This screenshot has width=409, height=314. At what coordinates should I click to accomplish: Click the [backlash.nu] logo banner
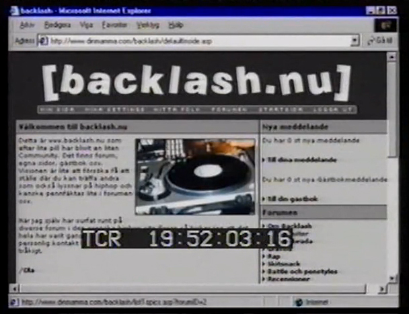point(197,83)
